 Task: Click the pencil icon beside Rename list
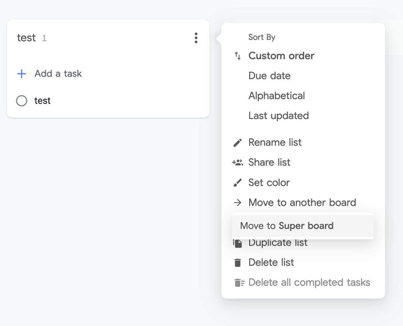tap(238, 143)
